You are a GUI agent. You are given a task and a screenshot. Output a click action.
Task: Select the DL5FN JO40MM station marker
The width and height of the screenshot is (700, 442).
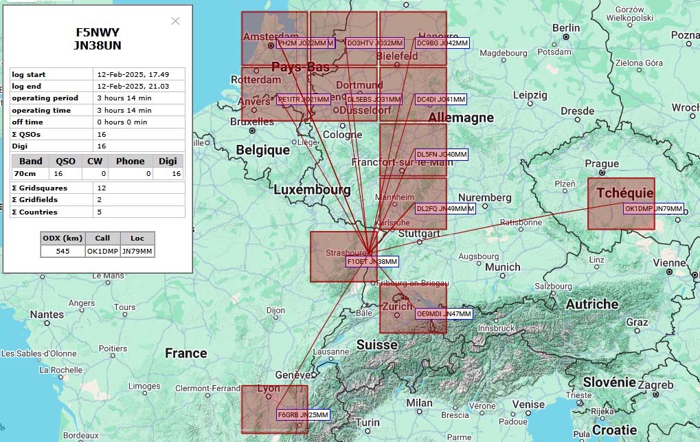click(441, 155)
